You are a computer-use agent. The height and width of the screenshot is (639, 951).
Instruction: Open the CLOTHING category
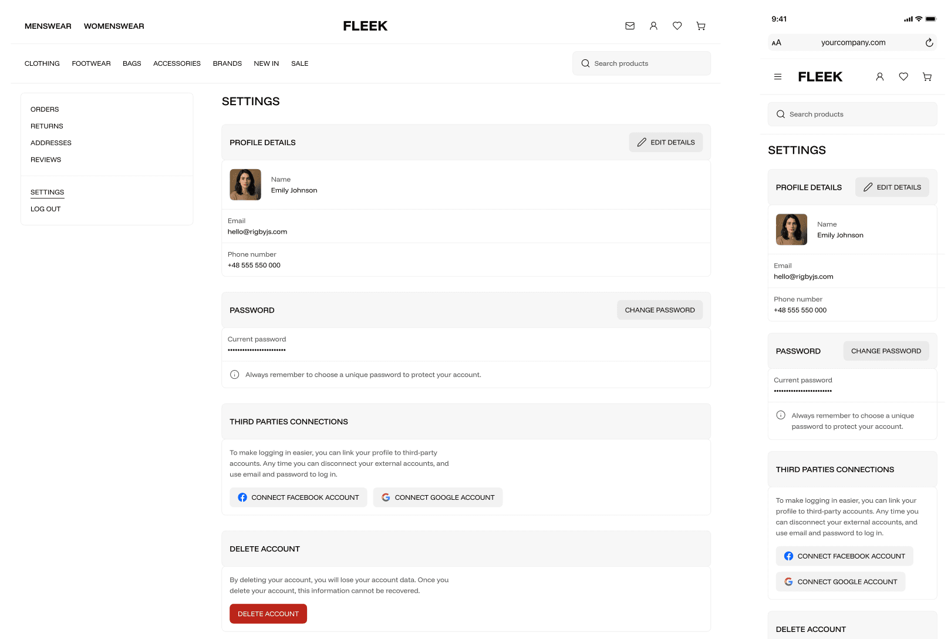point(42,63)
